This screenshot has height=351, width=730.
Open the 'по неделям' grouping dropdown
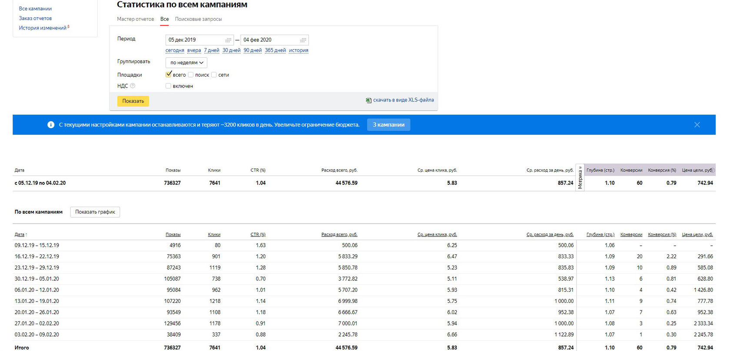tap(186, 63)
